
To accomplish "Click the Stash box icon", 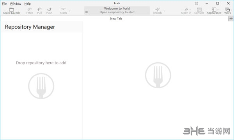I will pyautogui.click(x=64, y=9).
